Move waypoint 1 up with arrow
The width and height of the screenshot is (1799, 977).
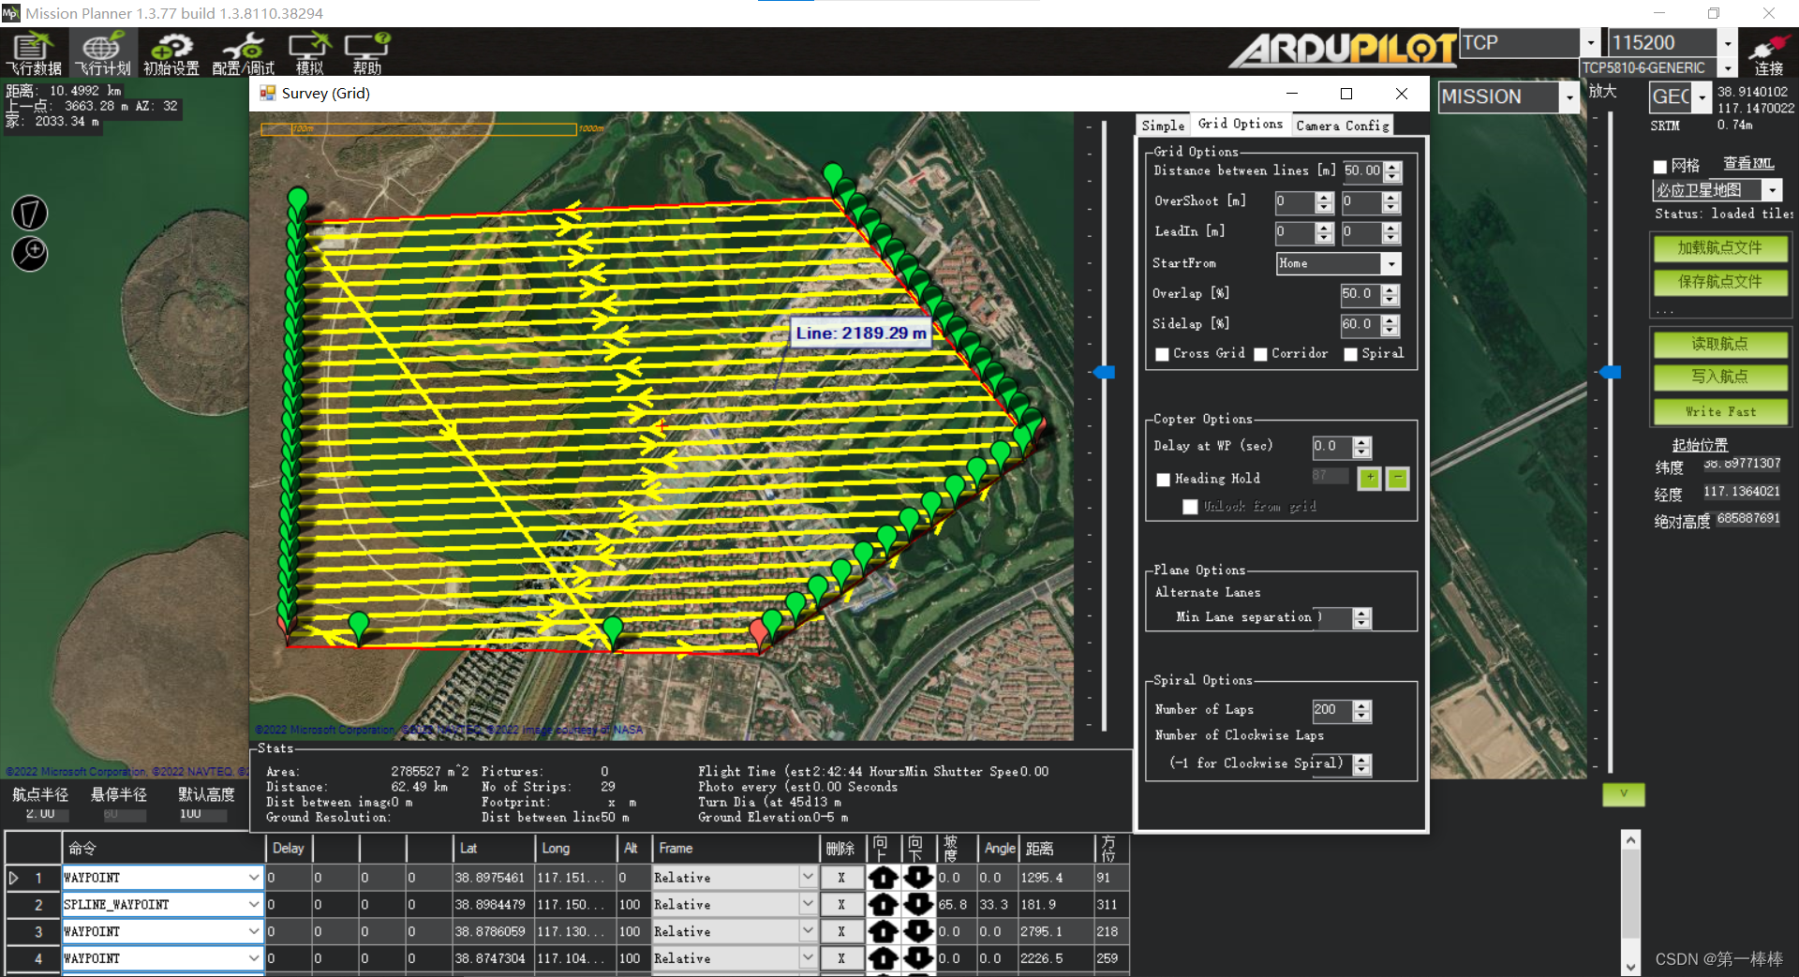click(x=883, y=878)
